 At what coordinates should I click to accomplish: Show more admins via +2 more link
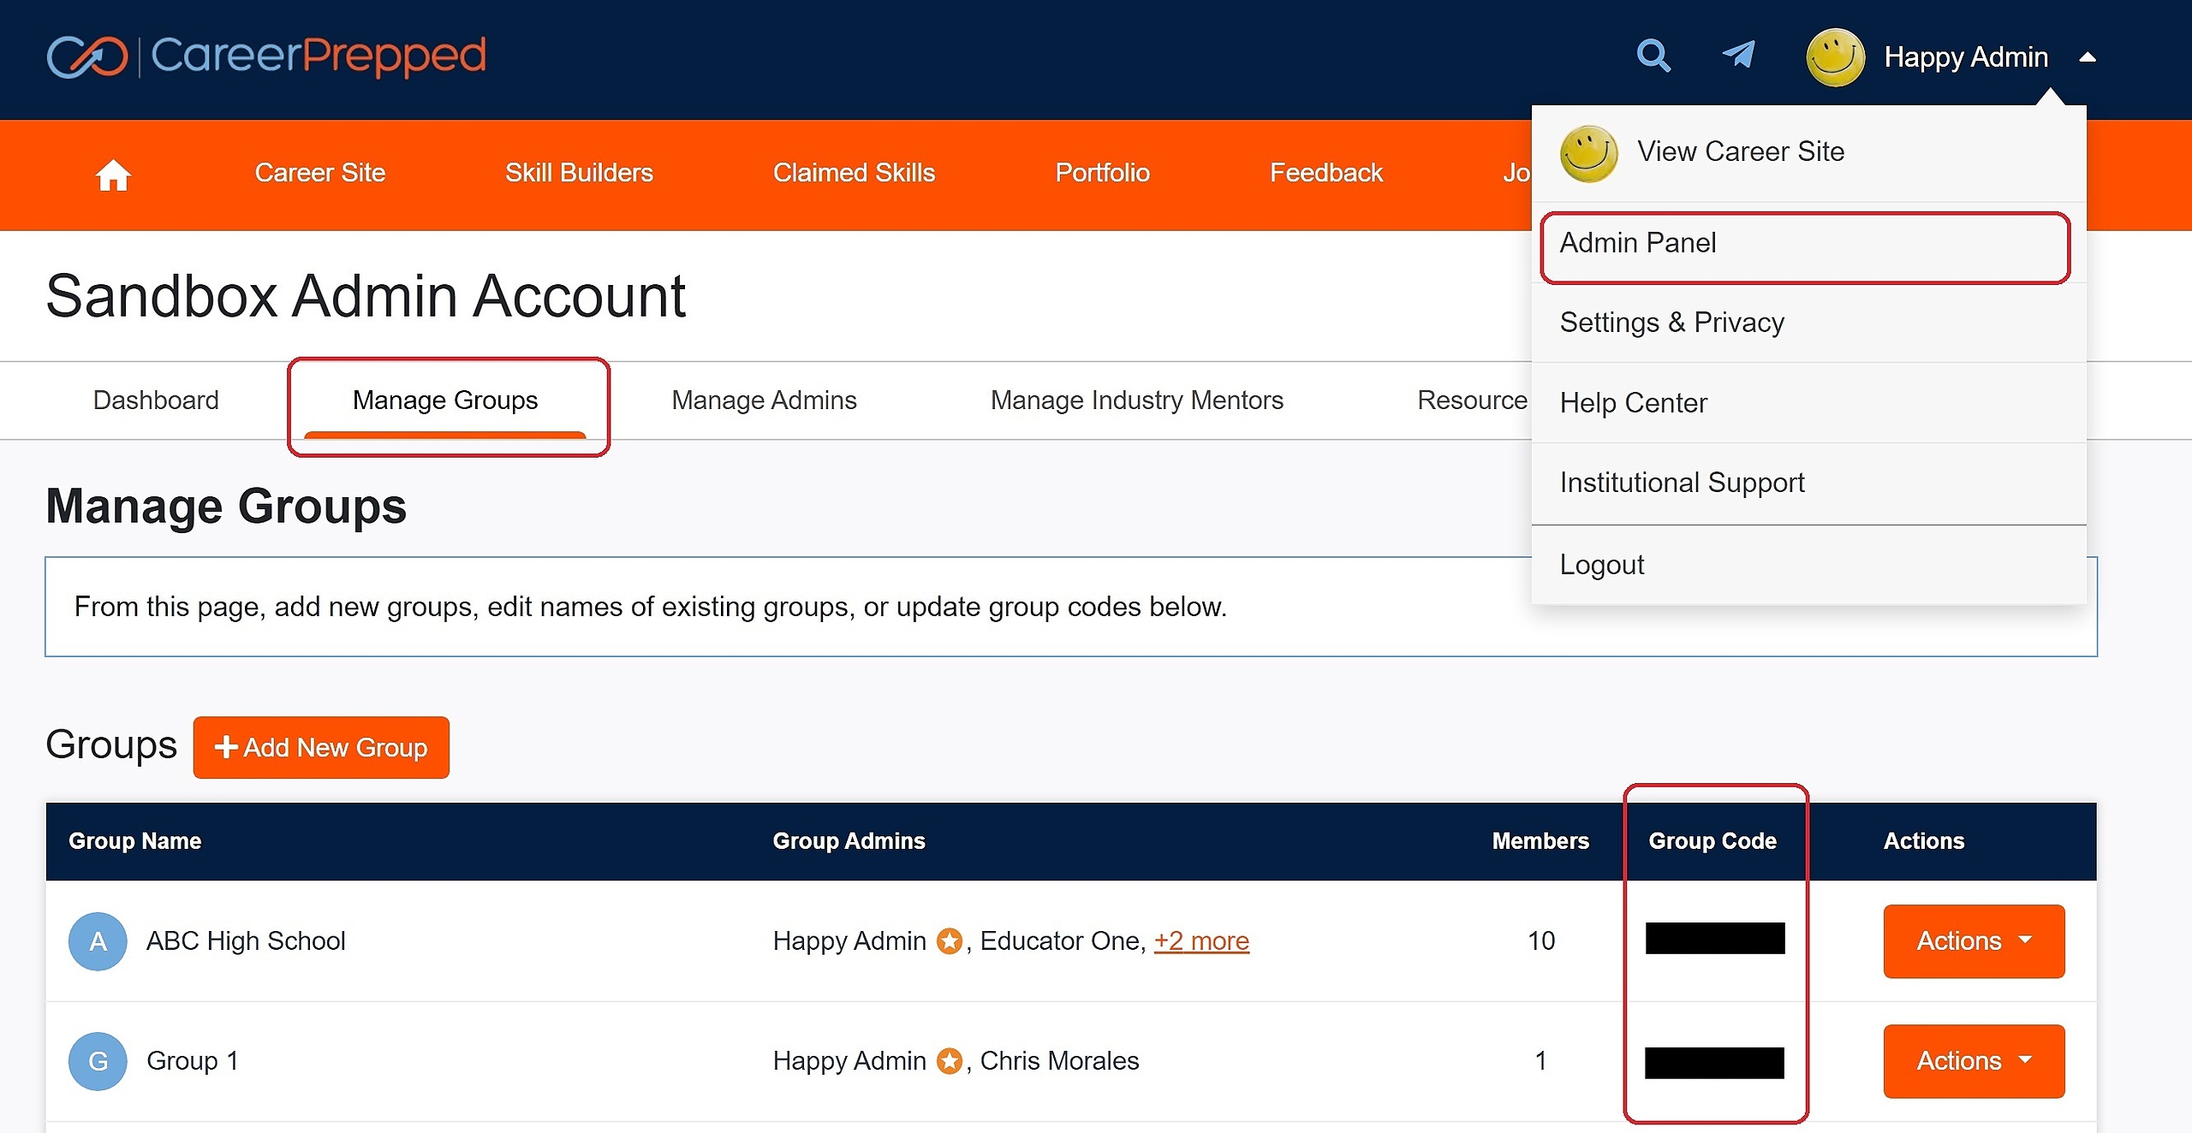[1201, 940]
